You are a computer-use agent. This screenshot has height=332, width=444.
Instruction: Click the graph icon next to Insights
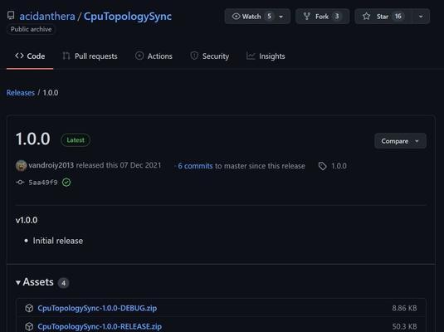pos(251,56)
